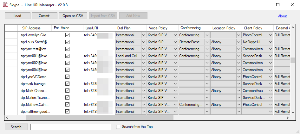Maximize the Line URI Manager window
Screen dimensions: 300x134
pos(278,5)
